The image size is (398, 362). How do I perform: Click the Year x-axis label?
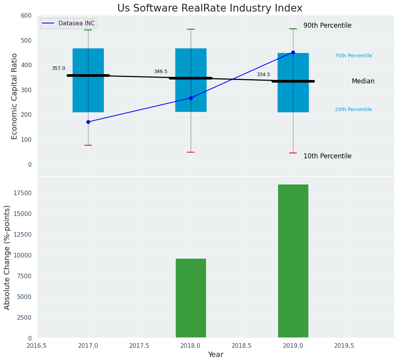pyautogui.click(x=215, y=355)
